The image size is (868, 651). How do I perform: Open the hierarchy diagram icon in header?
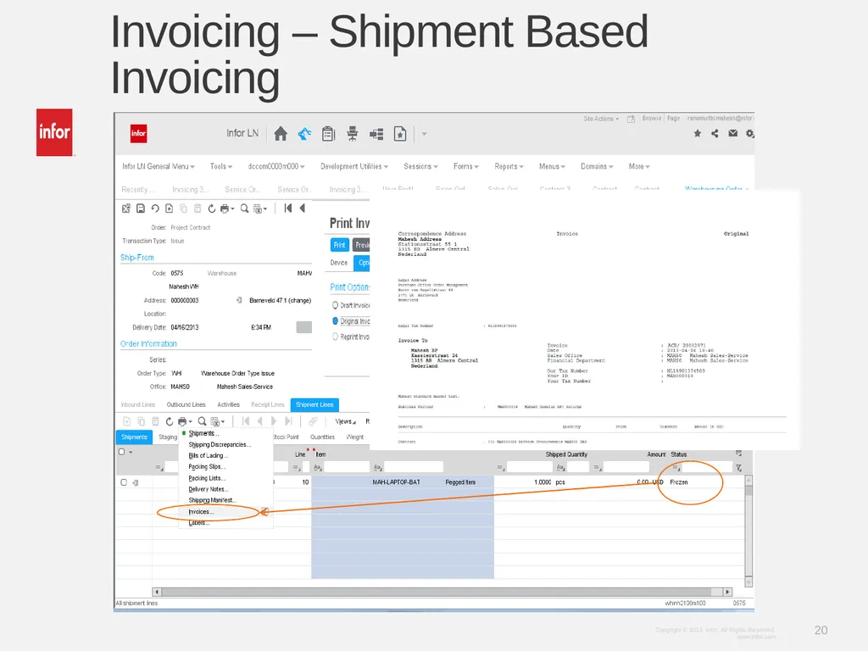tap(376, 134)
